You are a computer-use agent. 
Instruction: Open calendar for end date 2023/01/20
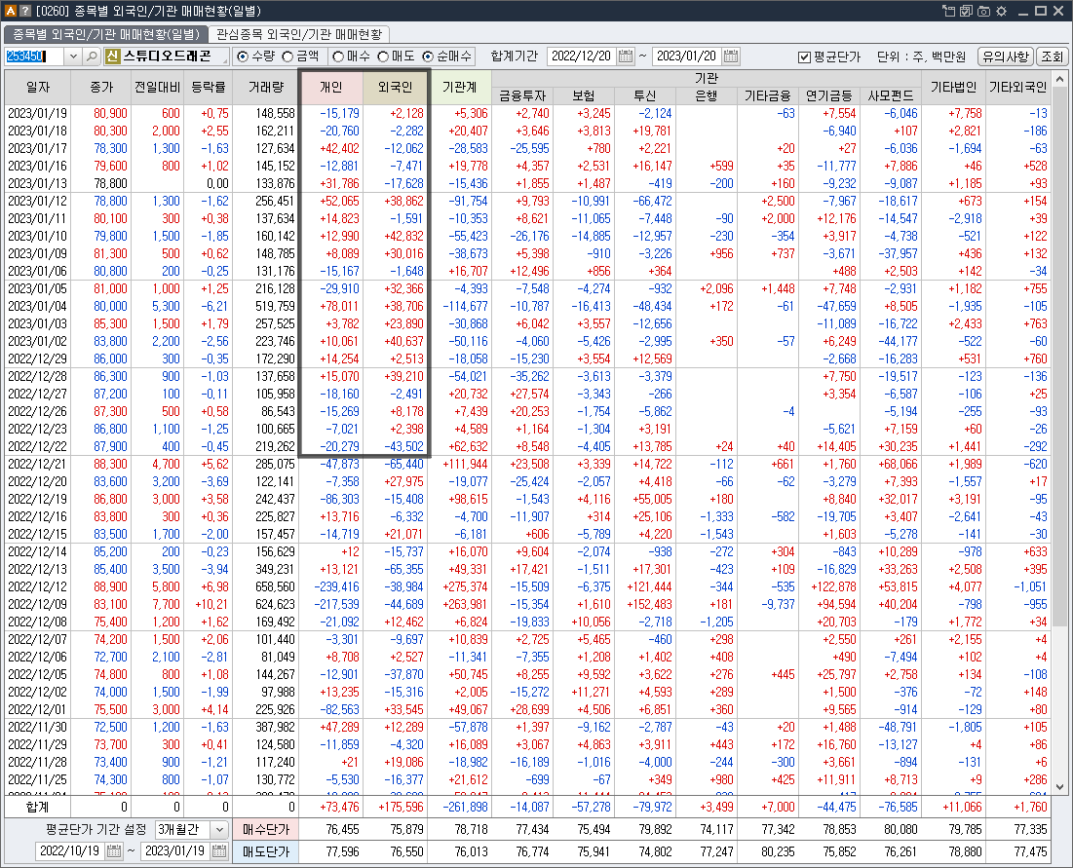[731, 57]
